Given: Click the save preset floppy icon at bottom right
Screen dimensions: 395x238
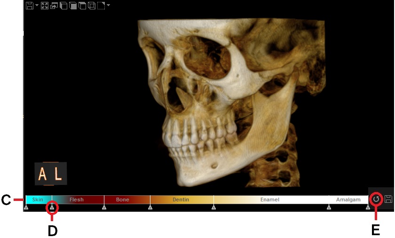Looking at the screenshot, I should point(388,199).
